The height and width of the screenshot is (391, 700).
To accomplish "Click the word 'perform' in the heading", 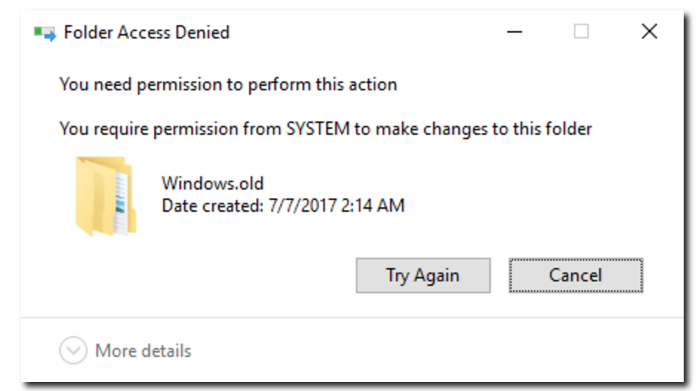I will [x=280, y=84].
